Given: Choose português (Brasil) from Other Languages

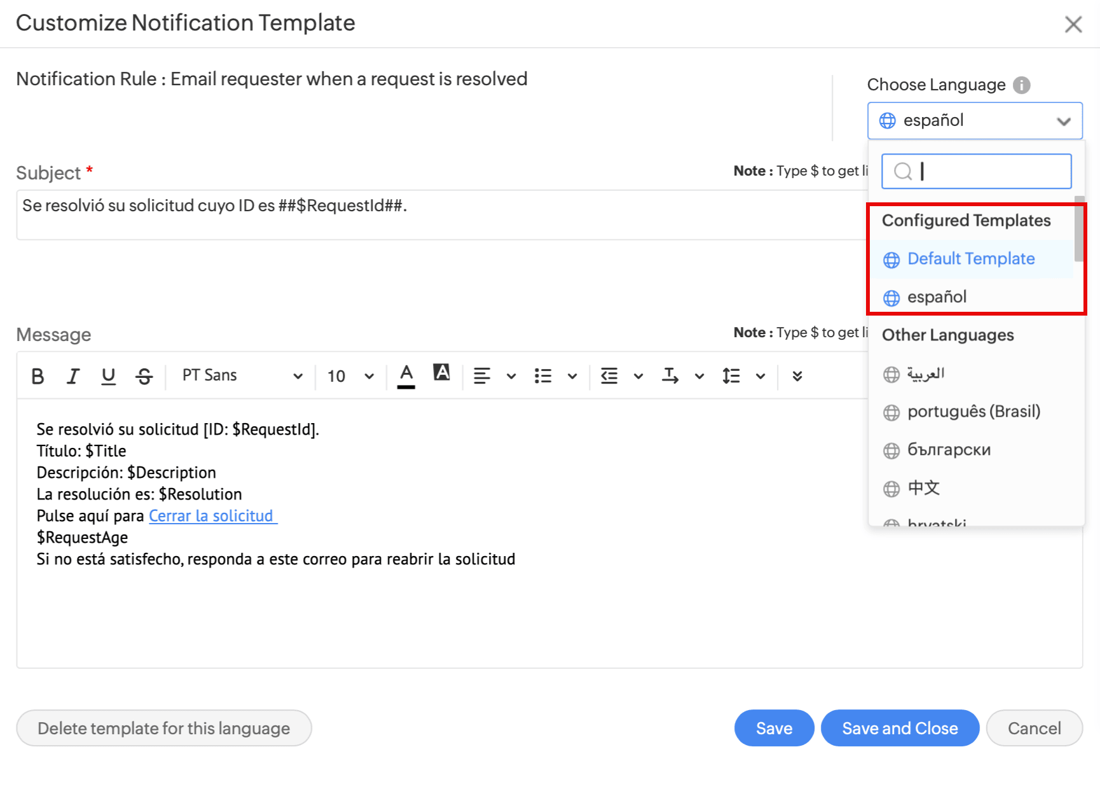Looking at the screenshot, I should point(973,412).
